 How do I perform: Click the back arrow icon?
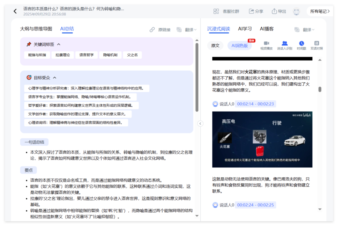(x=15, y=11)
